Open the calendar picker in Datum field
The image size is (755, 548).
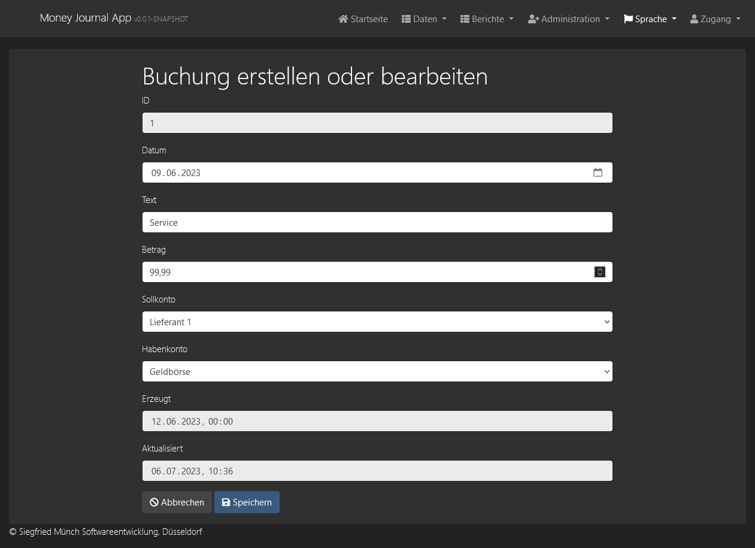598,172
